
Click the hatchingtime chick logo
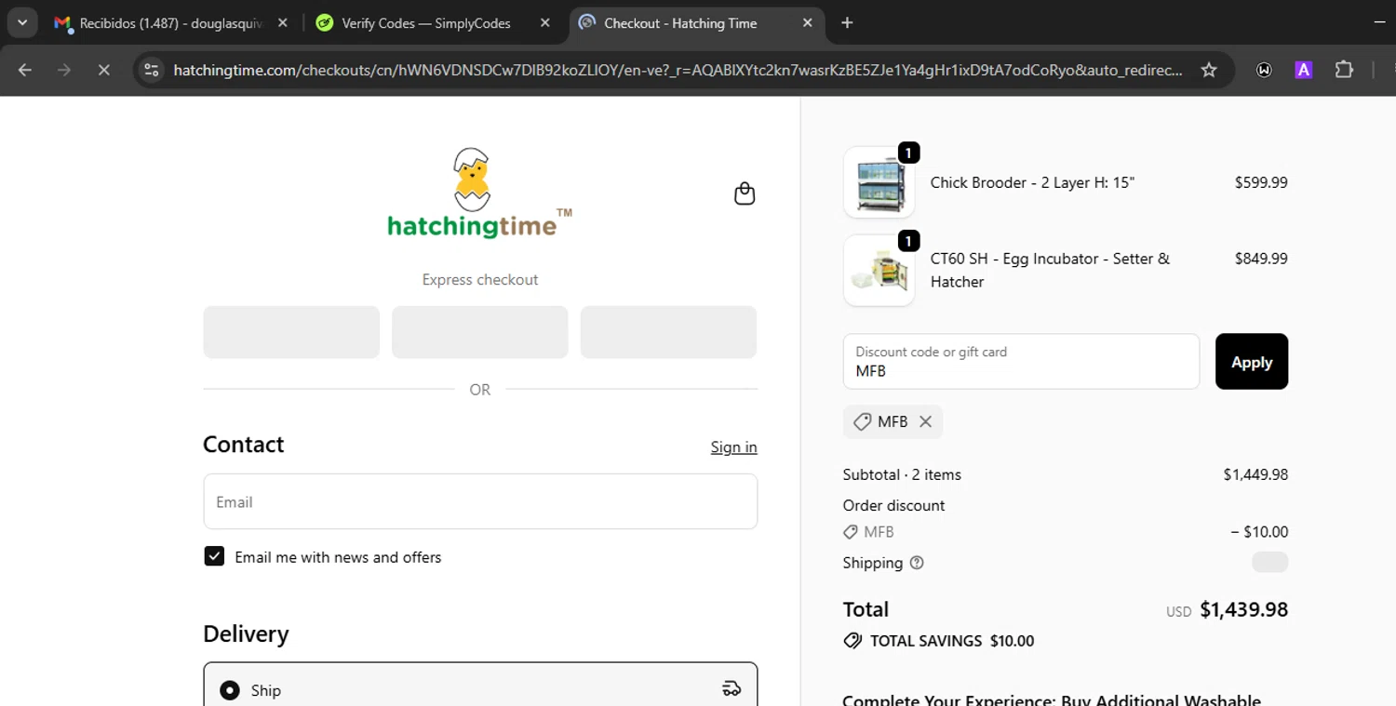[479, 193]
